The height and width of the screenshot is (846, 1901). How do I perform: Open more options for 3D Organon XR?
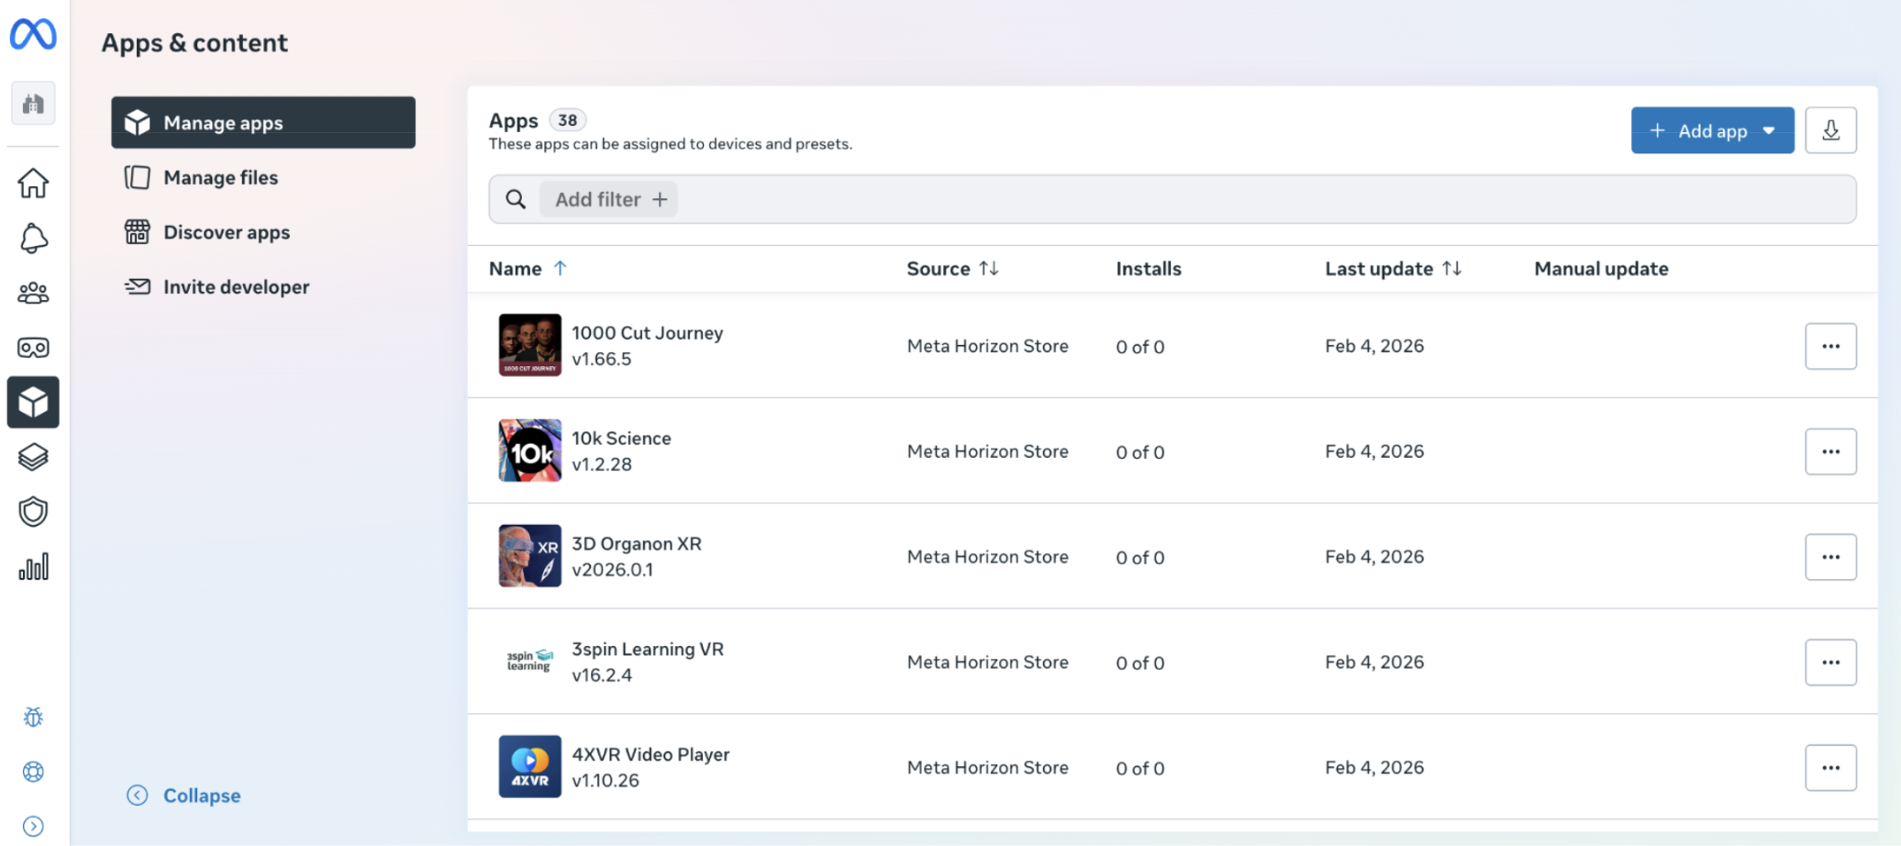coord(1830,557)
